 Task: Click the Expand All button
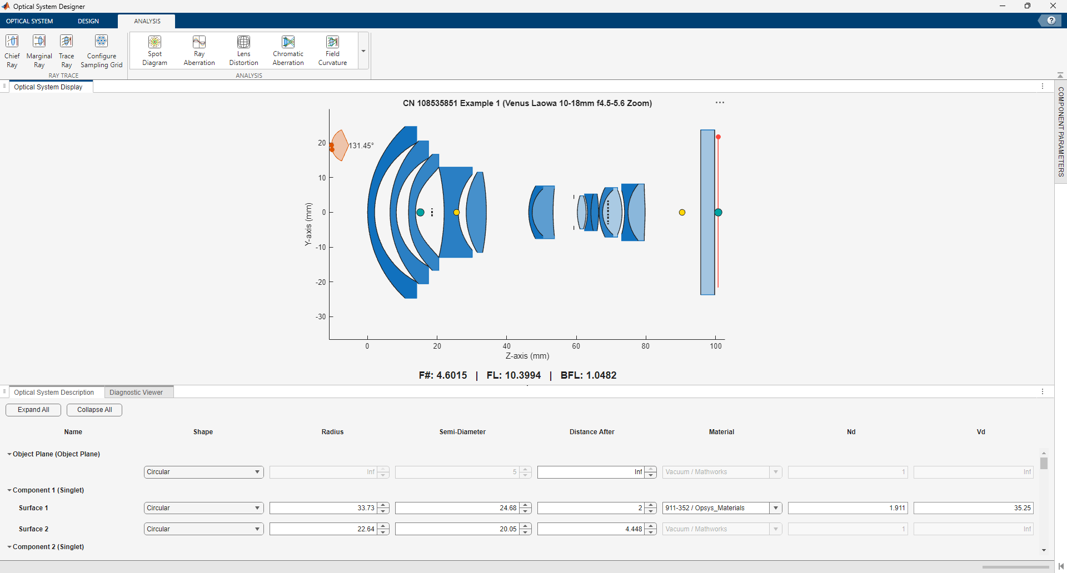click(33, 410)
